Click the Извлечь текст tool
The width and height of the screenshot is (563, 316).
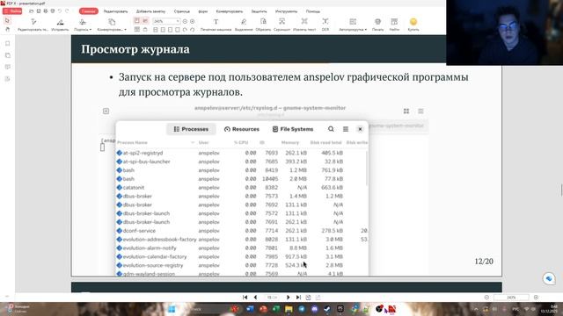[x=304, y=25]
